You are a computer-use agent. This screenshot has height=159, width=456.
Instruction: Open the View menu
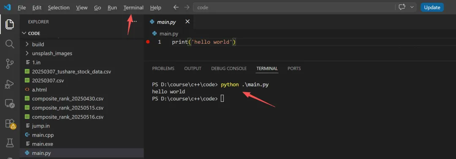tap(82, 8)
